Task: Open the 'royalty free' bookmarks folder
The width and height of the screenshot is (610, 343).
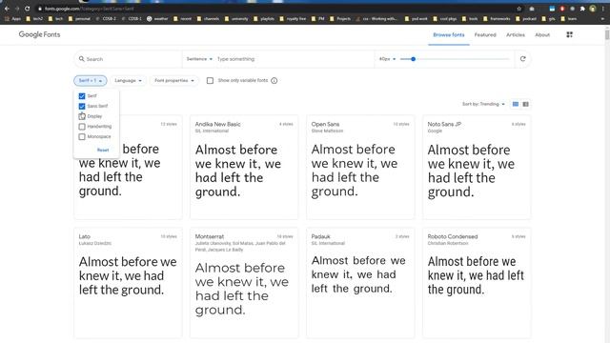Action: point(293,19)
